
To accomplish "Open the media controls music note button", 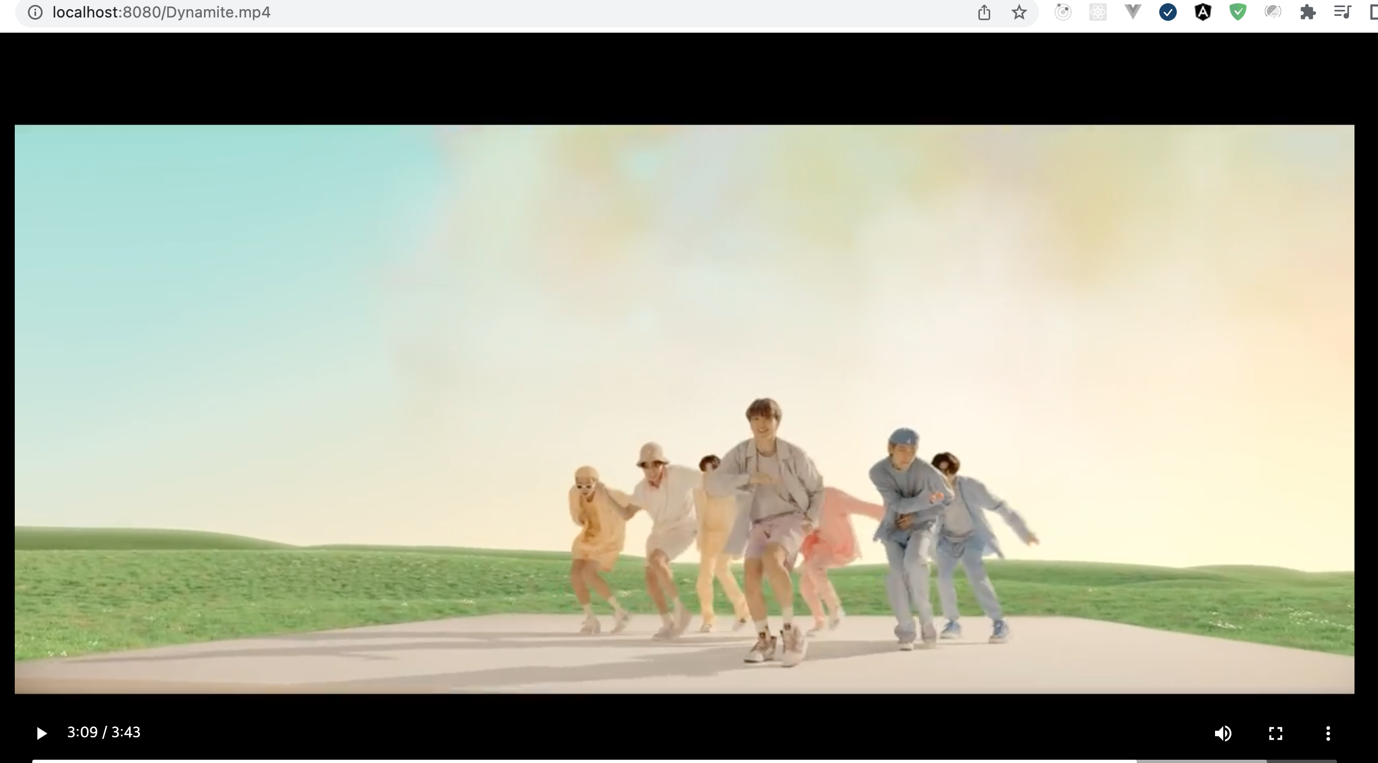I will [x=1342, y=12].
